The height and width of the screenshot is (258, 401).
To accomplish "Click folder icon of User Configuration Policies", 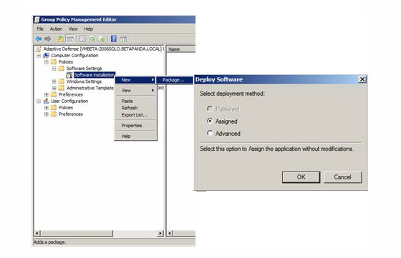I will tap(54, 107).
